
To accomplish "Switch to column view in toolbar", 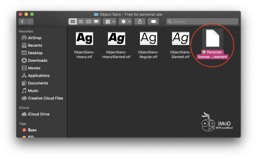I will tap(89, 21).
